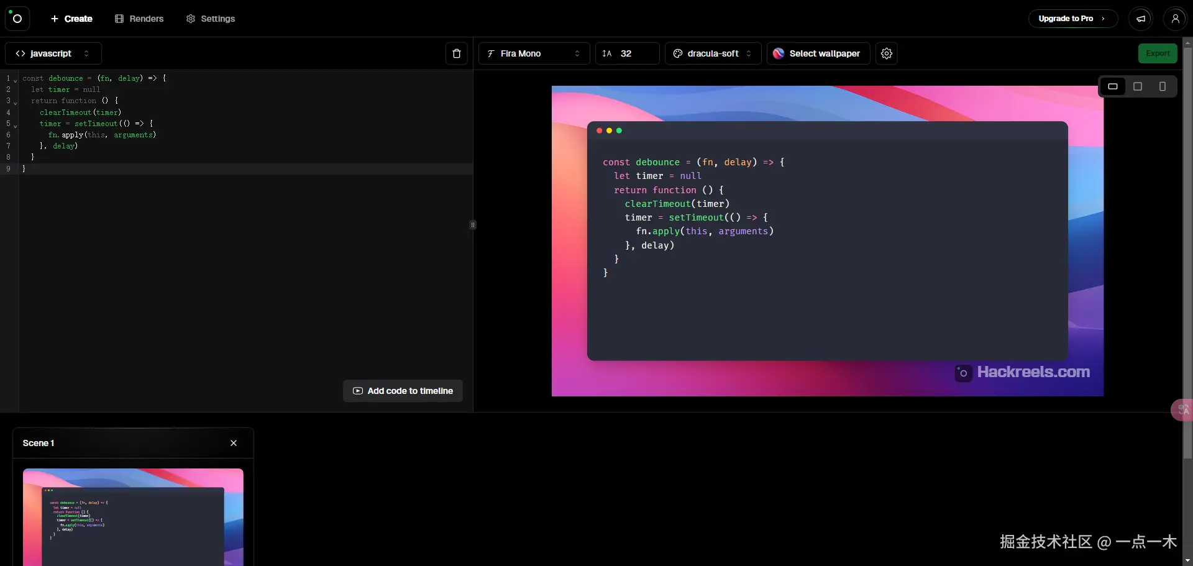This screenshot has height=566, width=1193.
Task: Export the current render
Action: tap(1158, 53)
